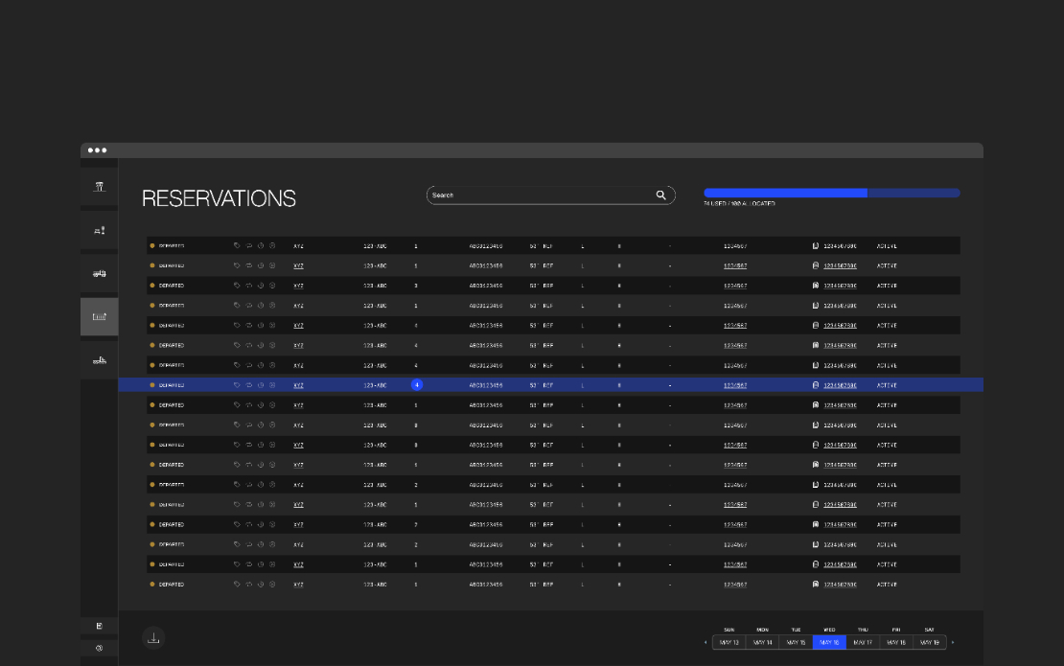This screenshot has height=666, width=1064.
Task: Select the truck icon in sidebar
Action: coord(99,273)
